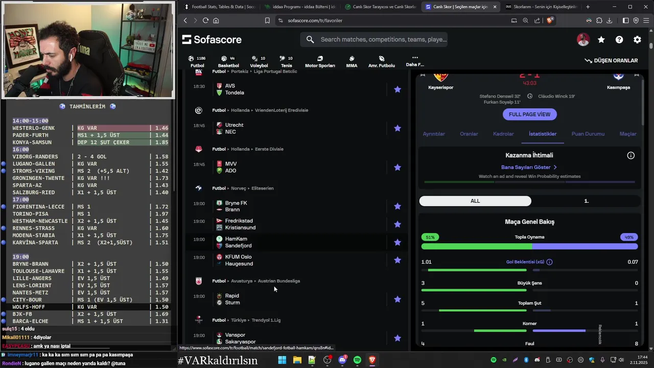Unfavorite the Fredrikstad vs Kristiansund star
This screenshot has width=654, height=368.
[x=398, y=224]
